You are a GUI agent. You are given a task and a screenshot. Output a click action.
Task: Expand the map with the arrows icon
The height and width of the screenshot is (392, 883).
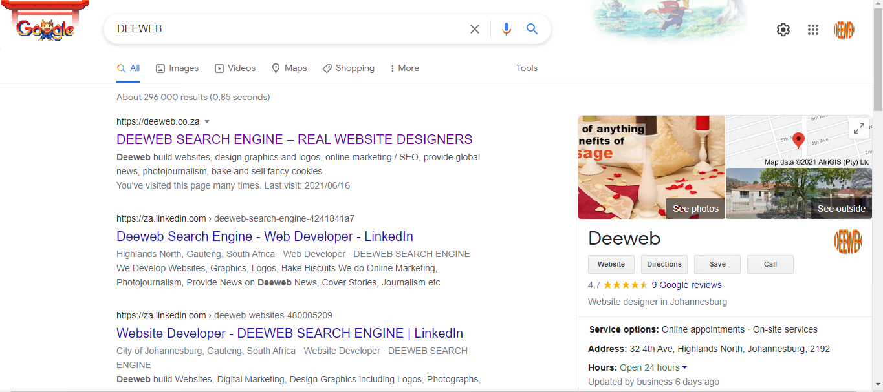859,129
